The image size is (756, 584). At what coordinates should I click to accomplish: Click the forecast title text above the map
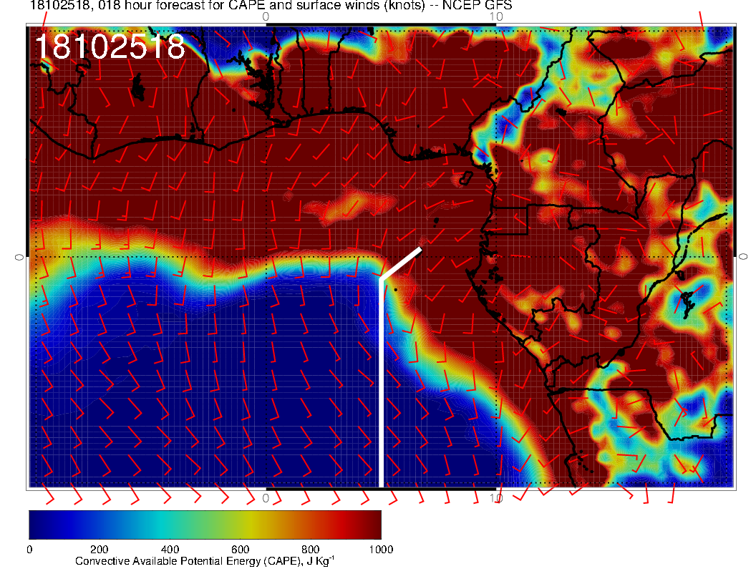[x=271, y=6]
